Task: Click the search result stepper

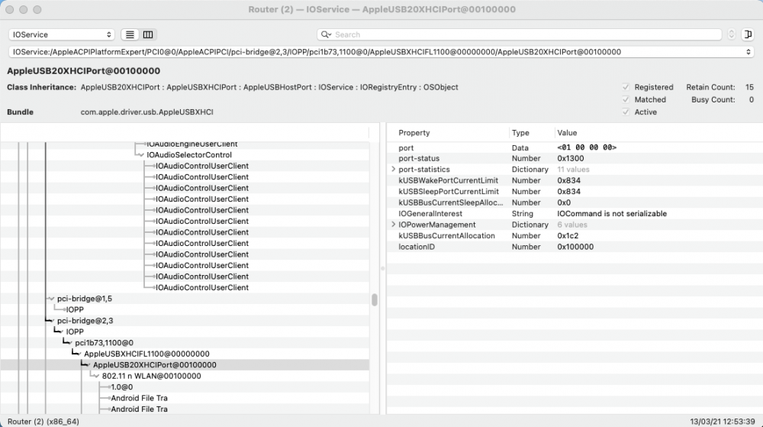Action: click(x=731, y=34)
